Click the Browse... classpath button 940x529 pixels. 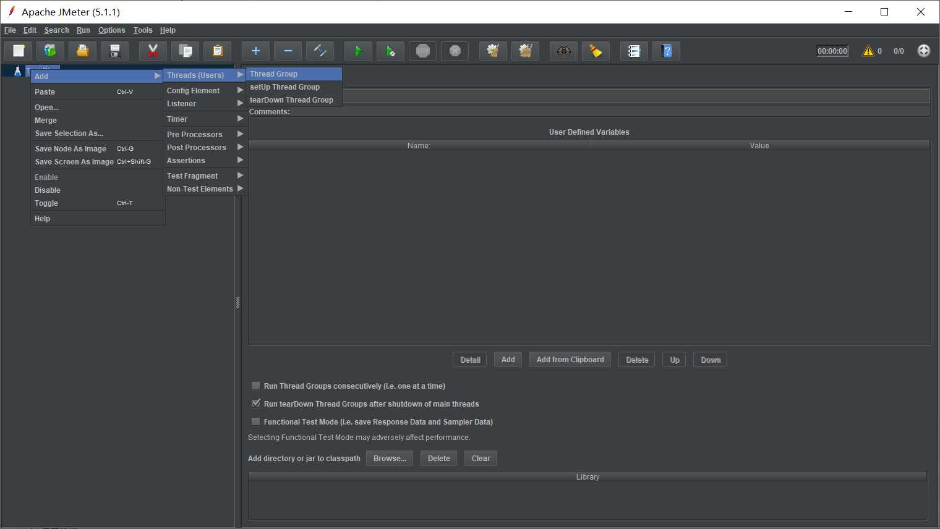pyautogui.click(x=390, y=458)
